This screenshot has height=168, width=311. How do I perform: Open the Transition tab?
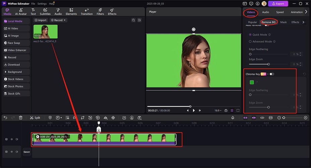(86, 12)
